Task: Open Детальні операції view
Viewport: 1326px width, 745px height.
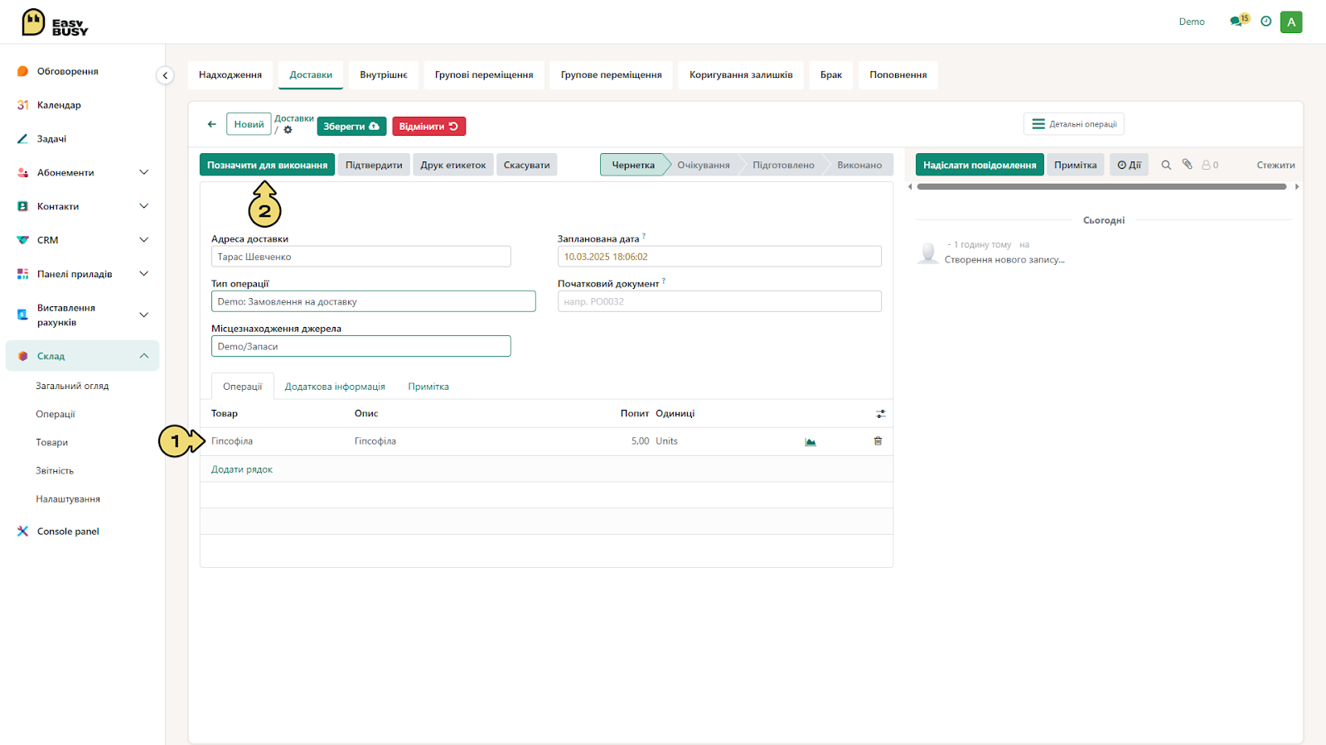Action: pyautogui.click(x=1074, y=124)
